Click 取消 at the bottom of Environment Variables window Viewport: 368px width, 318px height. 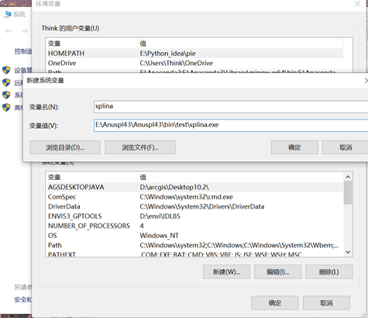tap(326, 302)
